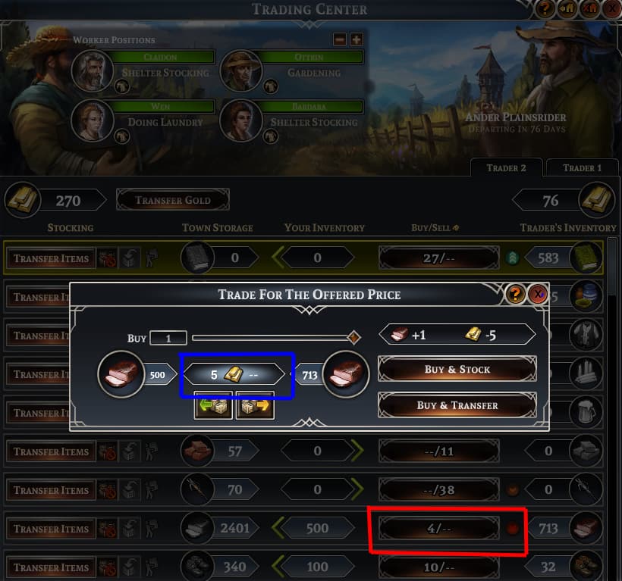The image size is (622, 581).
Task: Click the yellow right-arrow crates icon
Action: [255, 405]
